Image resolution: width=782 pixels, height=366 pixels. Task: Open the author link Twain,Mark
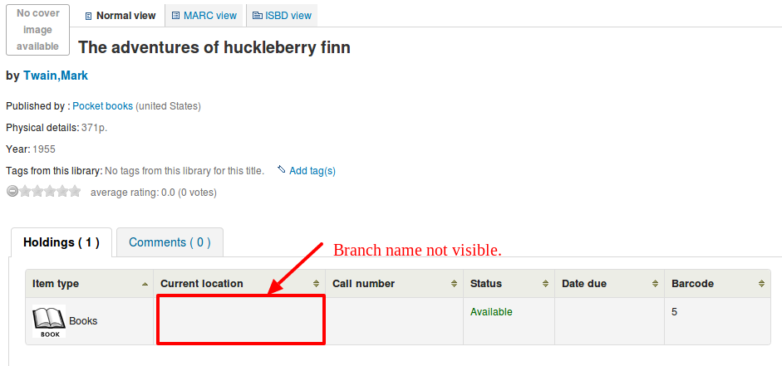point(56,76)
